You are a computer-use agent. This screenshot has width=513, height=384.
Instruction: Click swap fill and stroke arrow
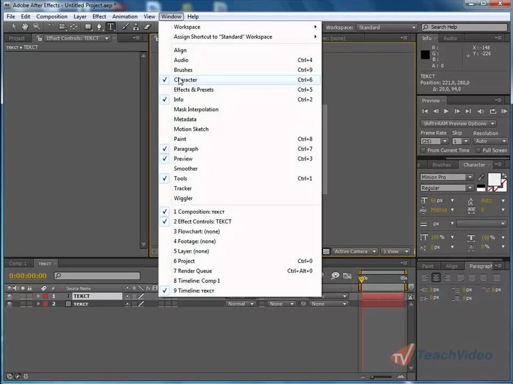point(504,176)
